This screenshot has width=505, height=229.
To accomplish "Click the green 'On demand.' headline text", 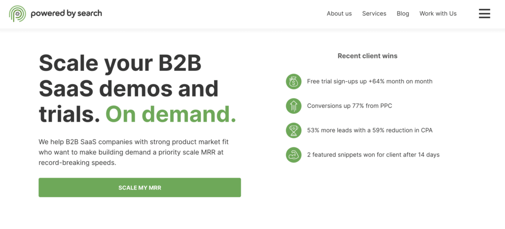I will [171, 114].
